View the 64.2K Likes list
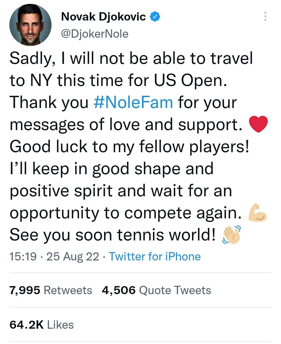 [42, 325]
